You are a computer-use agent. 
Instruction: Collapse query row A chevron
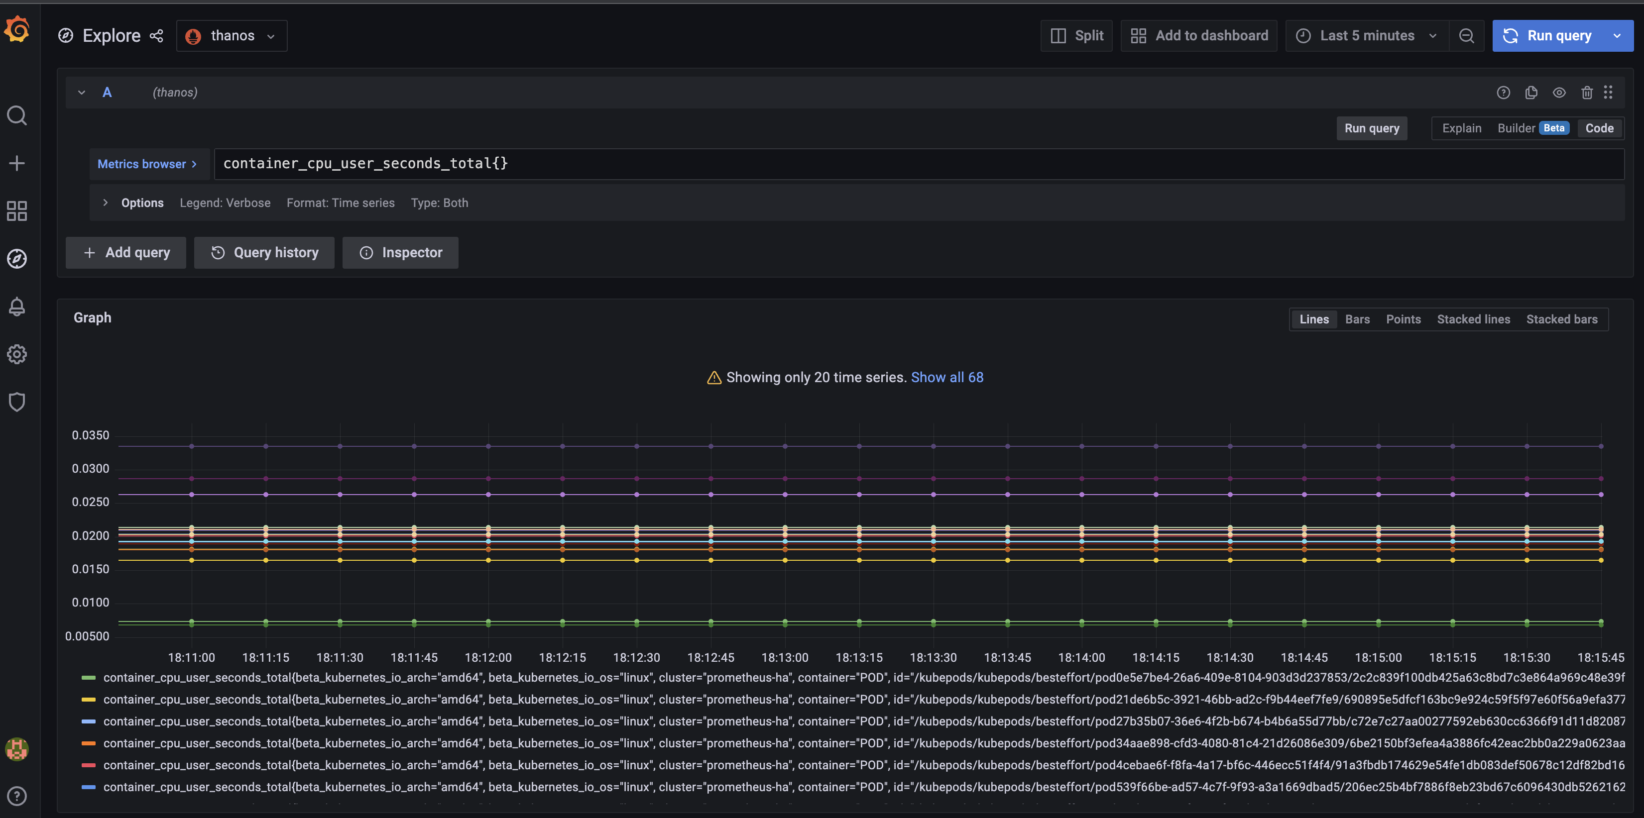tap(82, 93)
